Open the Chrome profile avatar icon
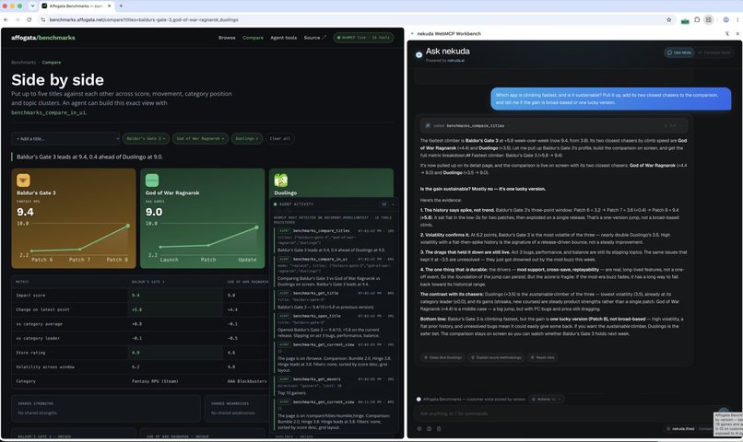 pos(725,20)
